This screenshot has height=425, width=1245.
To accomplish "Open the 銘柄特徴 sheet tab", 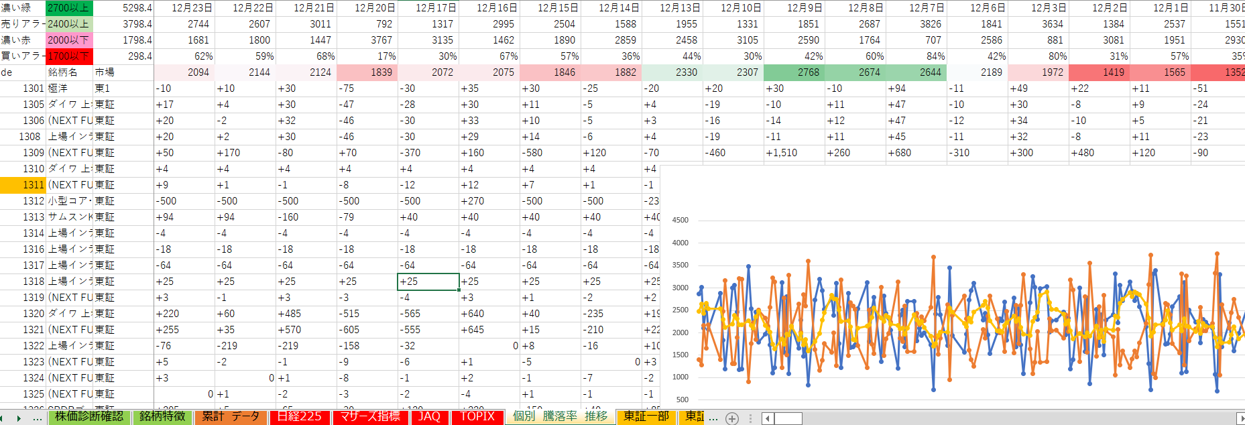I will [162, 417].
